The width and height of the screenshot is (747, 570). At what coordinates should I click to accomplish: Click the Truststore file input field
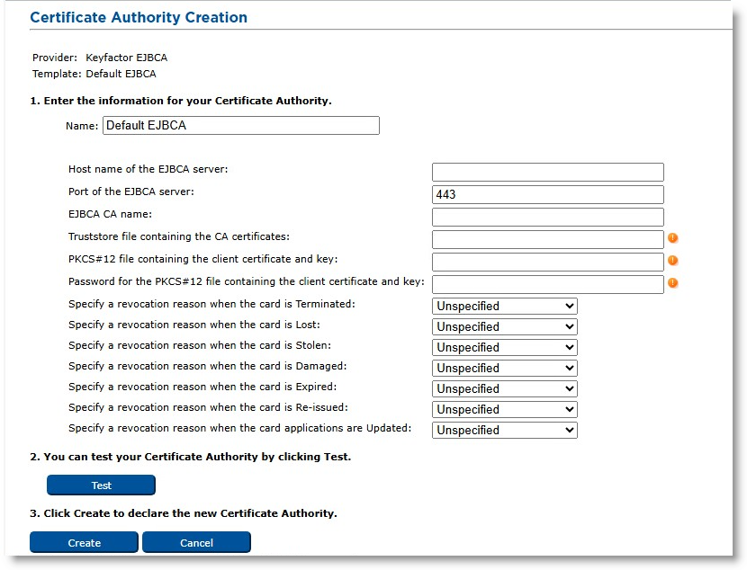(548, 239)
